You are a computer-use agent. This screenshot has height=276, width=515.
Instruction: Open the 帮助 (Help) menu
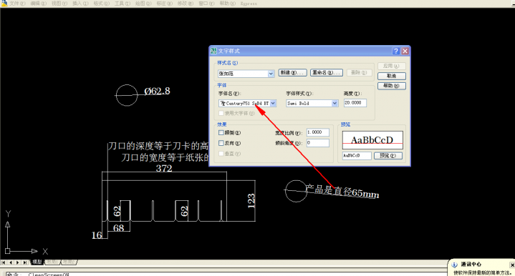coord(228,4)
